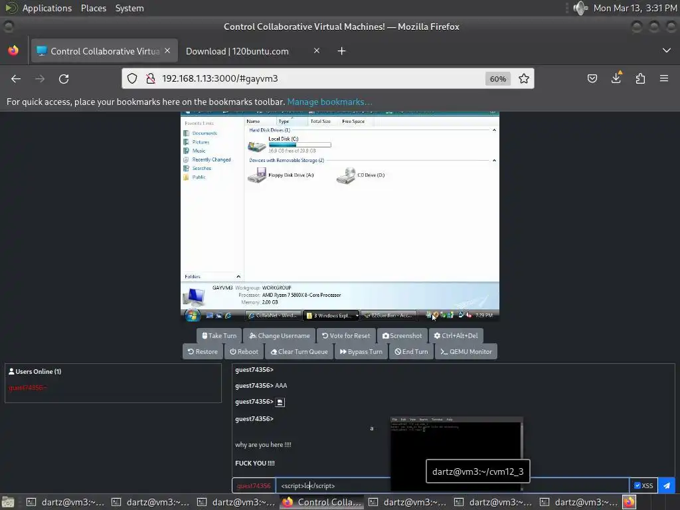
Task: Click guest74356 in Users Online list
Action: [27, 387]
